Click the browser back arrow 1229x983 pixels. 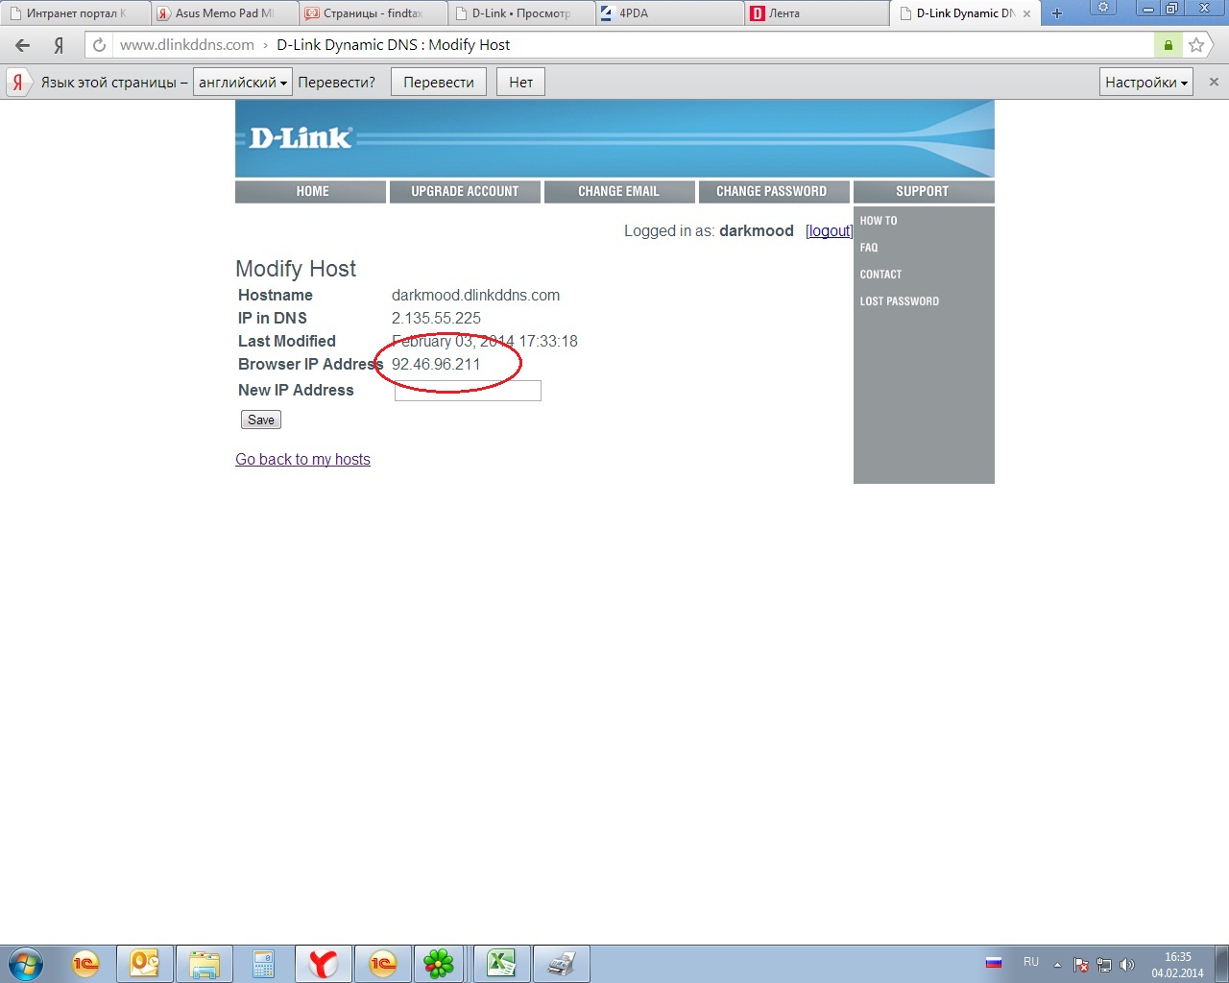click(x=23, y=45)
